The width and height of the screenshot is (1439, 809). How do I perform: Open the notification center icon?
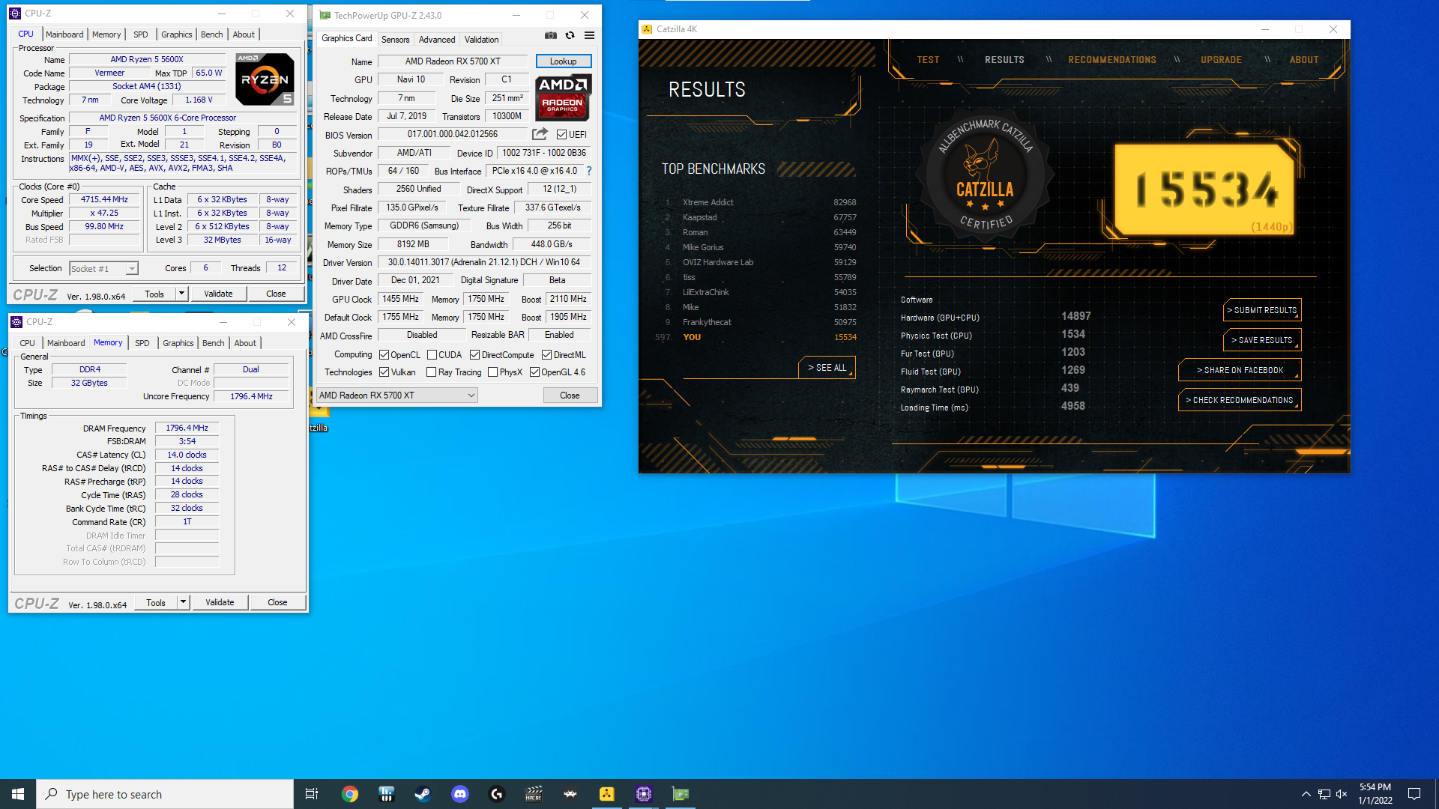(x=1414, y=794)
